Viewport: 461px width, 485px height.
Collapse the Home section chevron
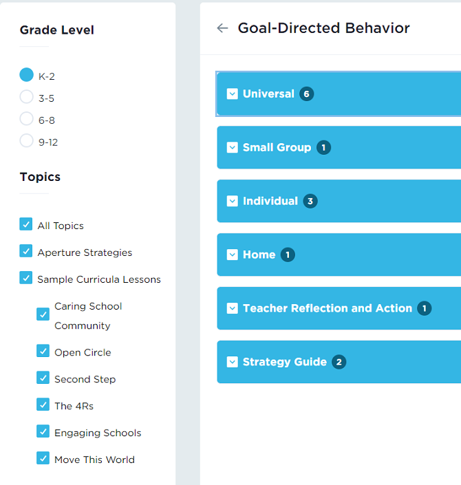click(232, 255)
